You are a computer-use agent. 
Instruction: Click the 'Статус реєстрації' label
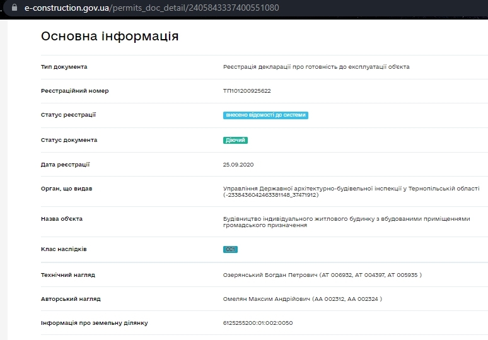pos(68,115)
